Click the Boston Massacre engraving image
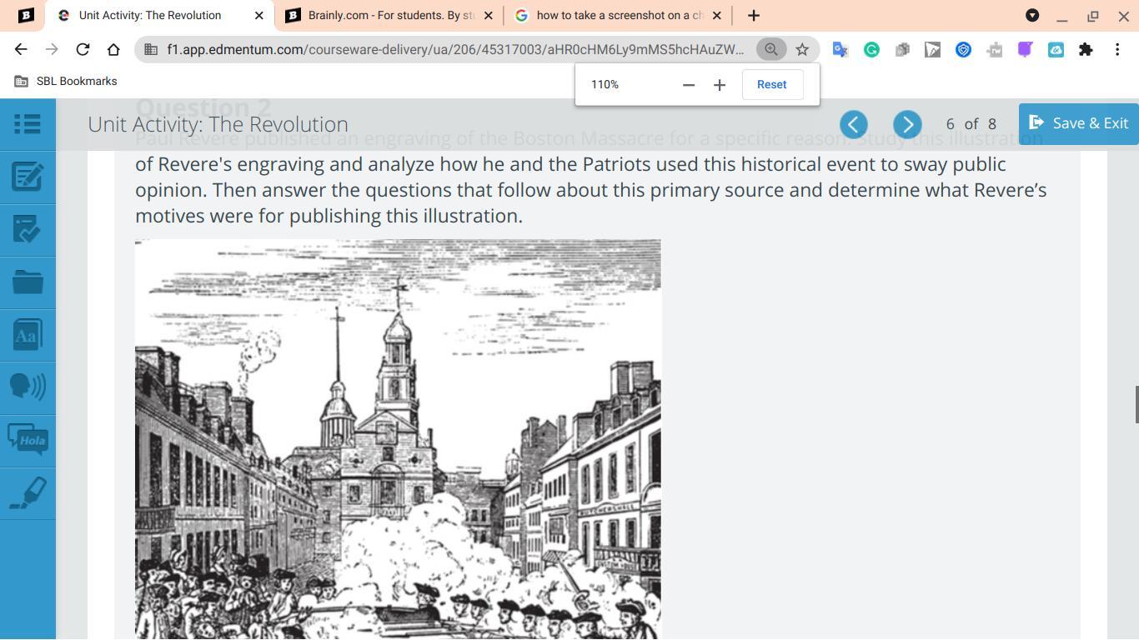Viewport: 1139px width, 640px height. (x=398, y=439)
